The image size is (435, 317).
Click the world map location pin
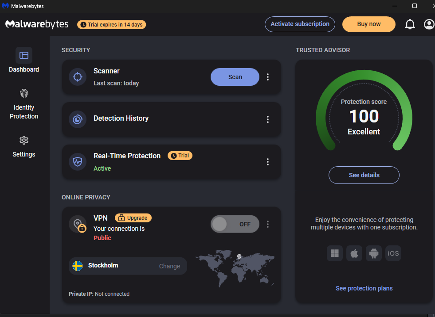coord(239,257)
